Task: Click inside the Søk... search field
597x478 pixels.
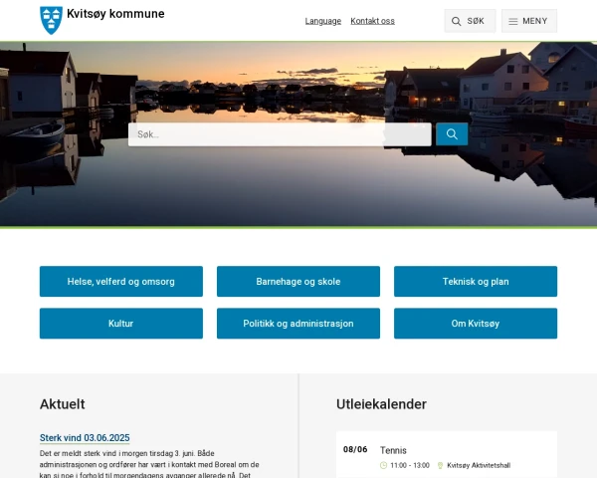Action: (280, 134)
